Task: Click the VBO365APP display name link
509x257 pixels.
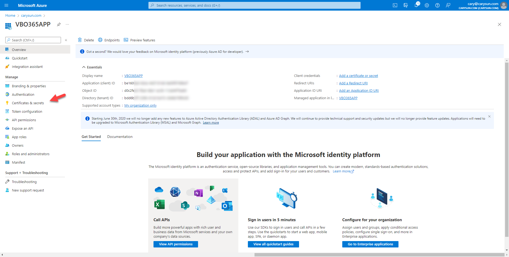Action: click(x=133, y=76)
